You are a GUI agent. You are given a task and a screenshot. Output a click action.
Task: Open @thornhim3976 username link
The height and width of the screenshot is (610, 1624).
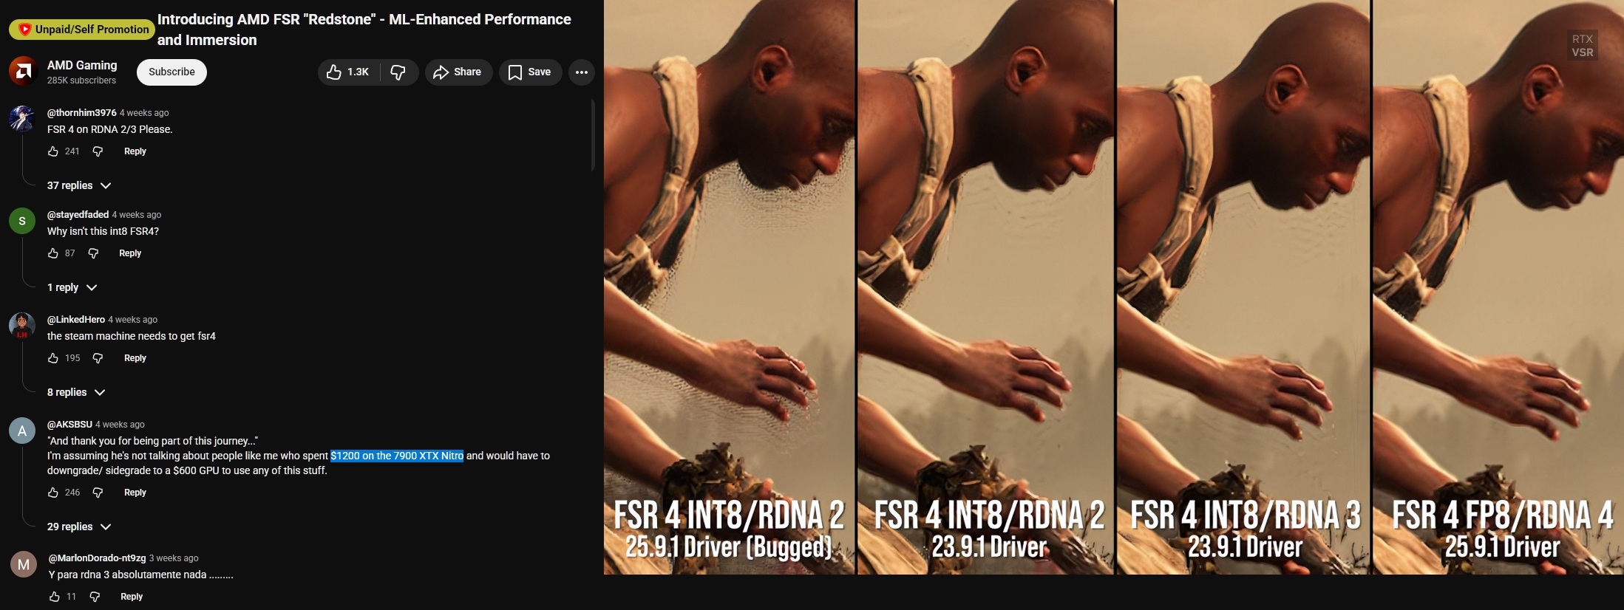[x=82, y=113]
